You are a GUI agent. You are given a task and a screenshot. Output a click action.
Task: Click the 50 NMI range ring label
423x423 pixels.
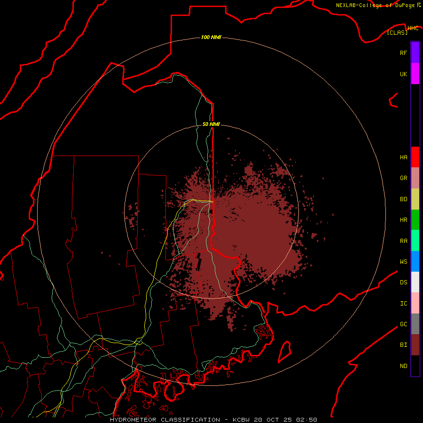point(211,124)
